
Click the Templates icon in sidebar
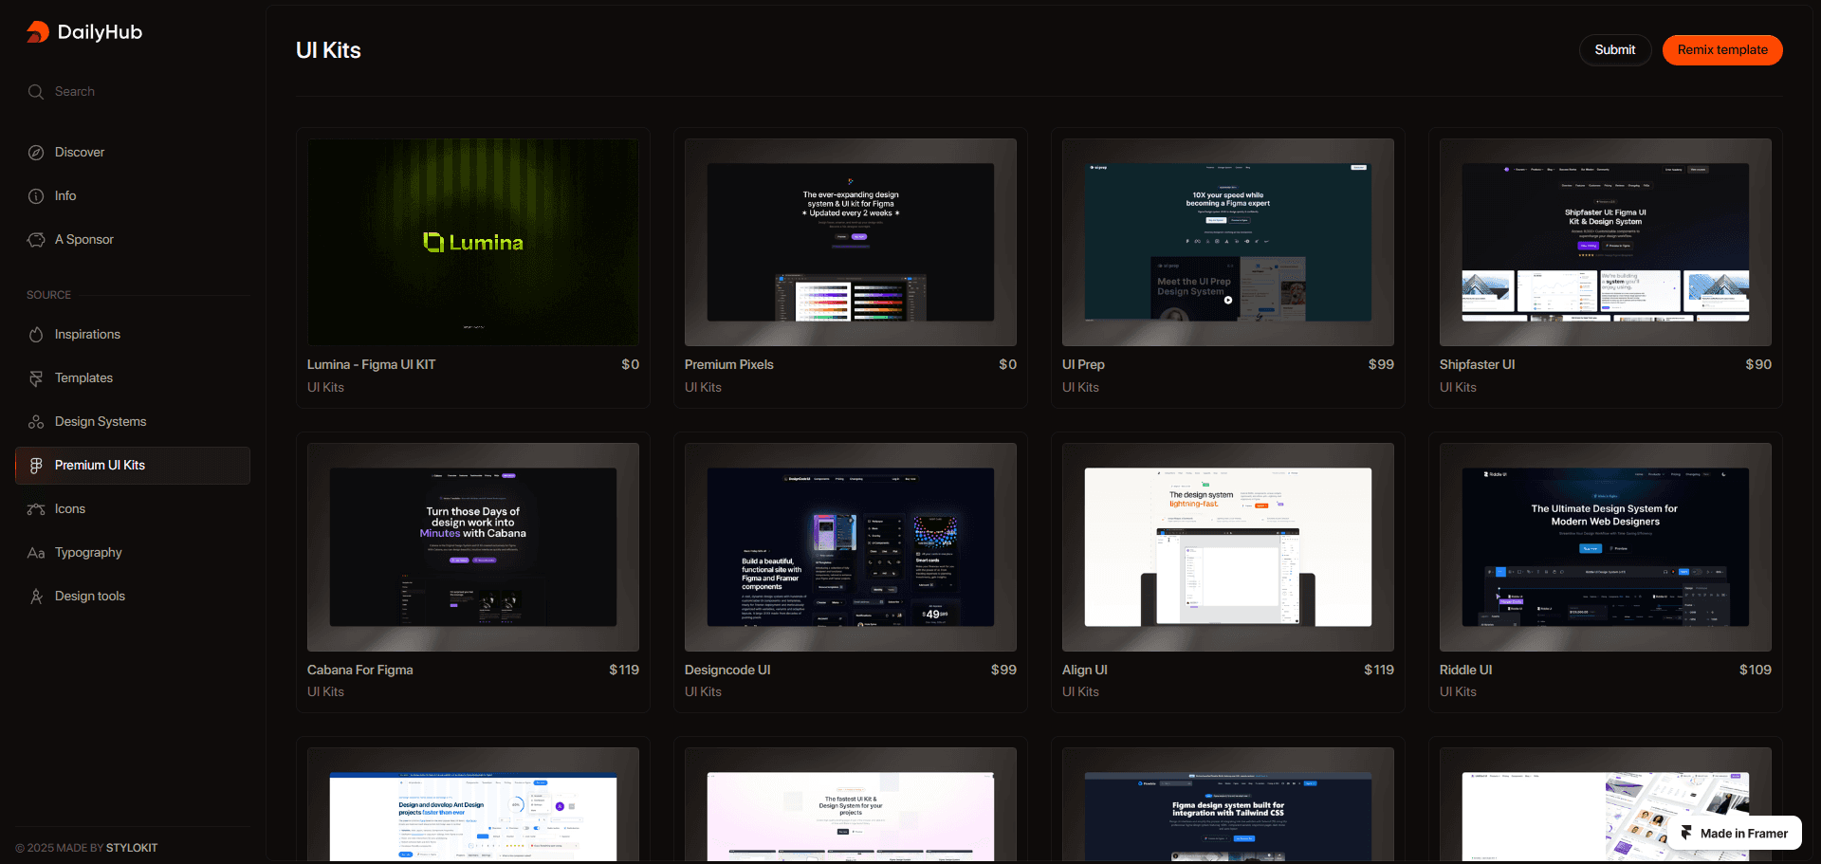[x=36, y=378]
